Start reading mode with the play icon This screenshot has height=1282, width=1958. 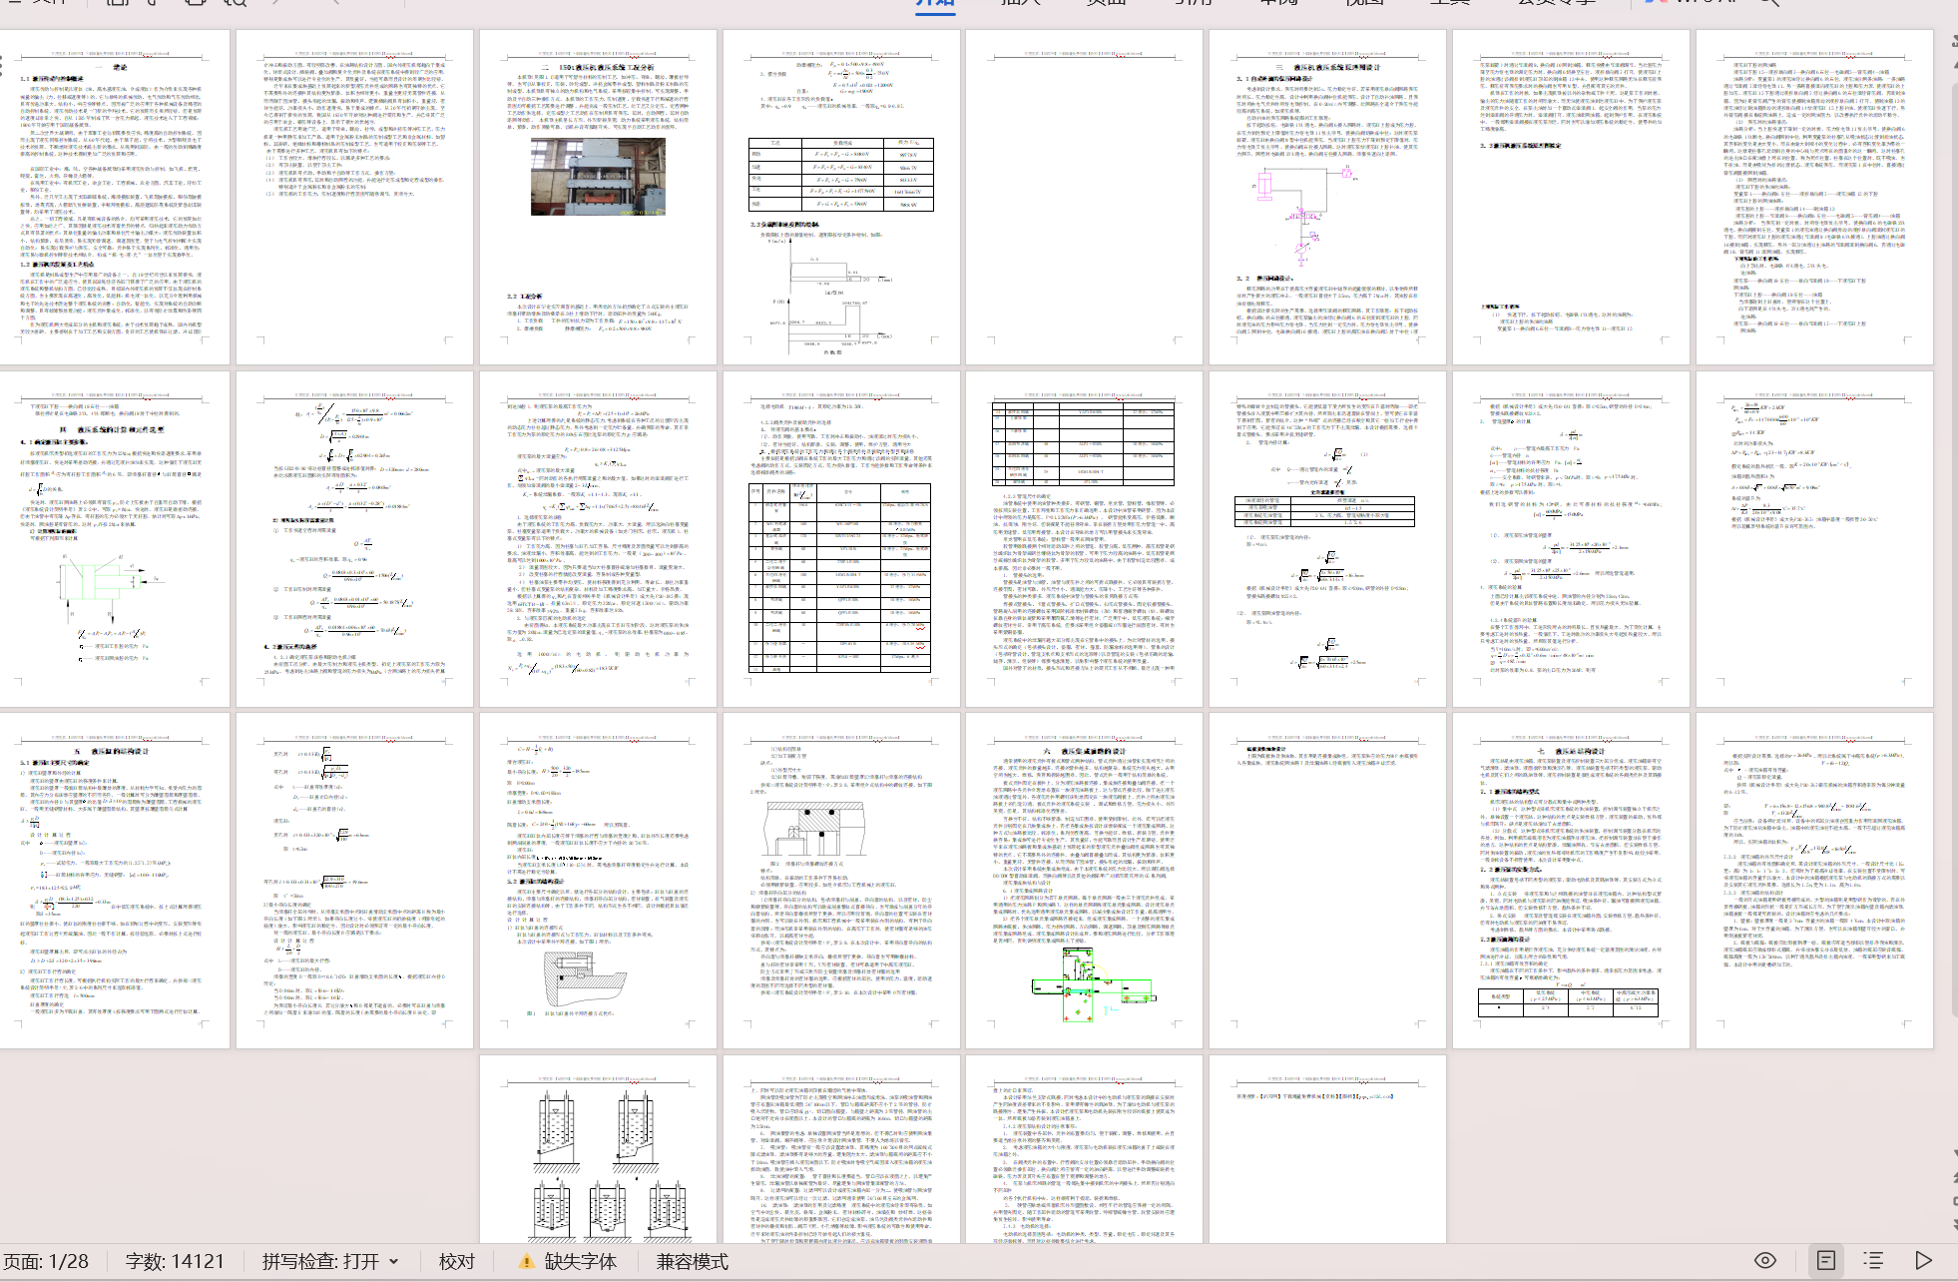[x=1923, y=1260]
